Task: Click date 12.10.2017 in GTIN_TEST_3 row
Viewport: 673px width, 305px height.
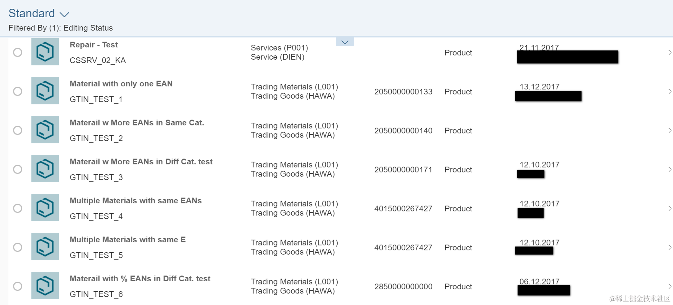Action: [x=539, y=165]
